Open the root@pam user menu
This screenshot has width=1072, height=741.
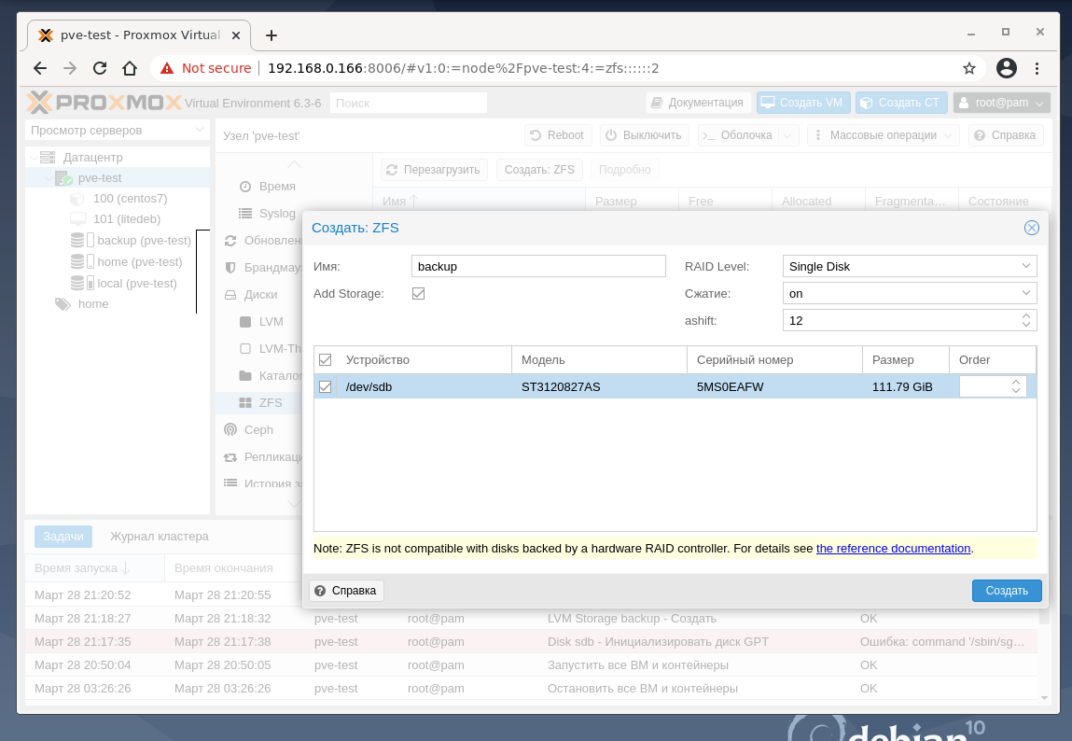[1001, 103]
